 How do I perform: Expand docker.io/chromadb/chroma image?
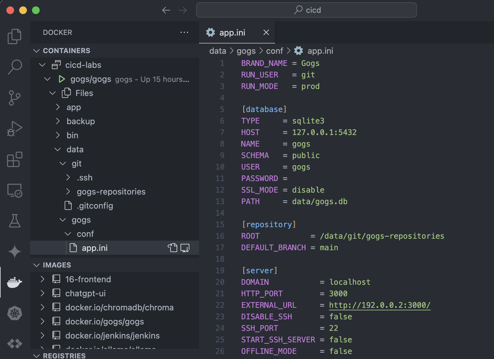(42, 307)
